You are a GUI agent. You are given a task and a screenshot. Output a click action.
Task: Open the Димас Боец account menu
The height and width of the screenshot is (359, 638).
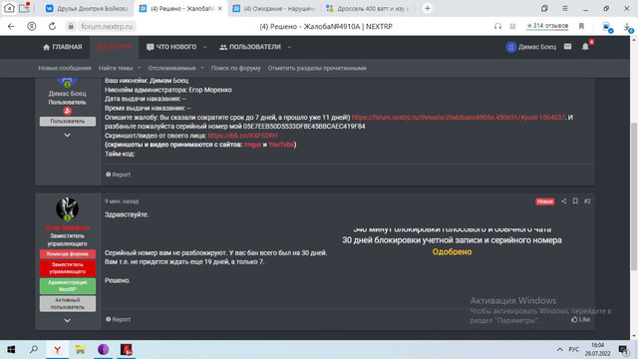531,47
